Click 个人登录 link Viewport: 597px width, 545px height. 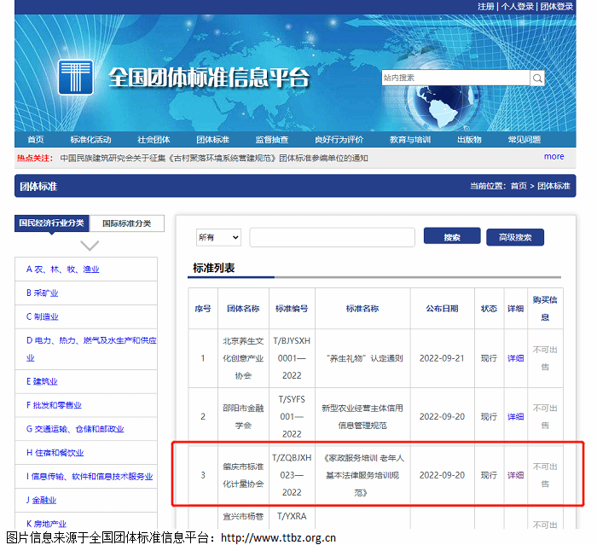click(x=518, y=7)
